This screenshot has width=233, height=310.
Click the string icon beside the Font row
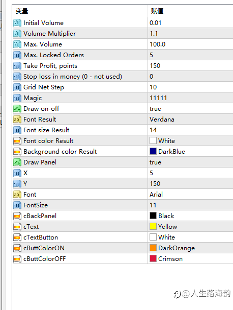tap(17, 195)
